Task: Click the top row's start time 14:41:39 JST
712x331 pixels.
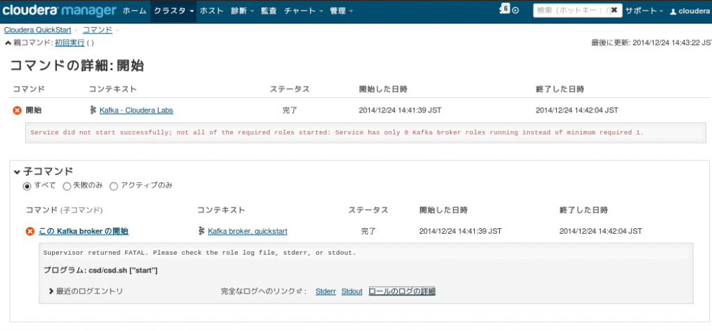Action: point(400,110)
